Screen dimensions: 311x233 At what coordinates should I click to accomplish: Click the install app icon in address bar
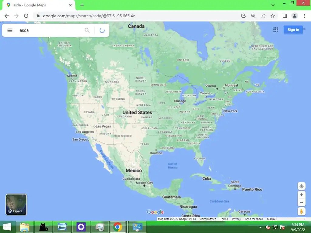pos(243,16)
